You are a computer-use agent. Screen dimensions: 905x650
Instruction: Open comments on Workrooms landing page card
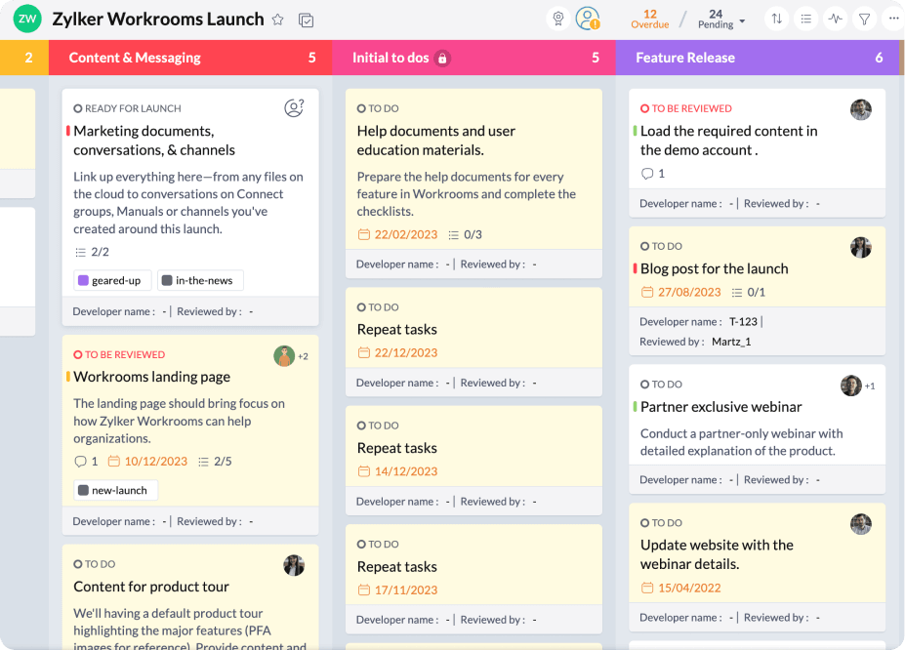click(x=86, y=462)
